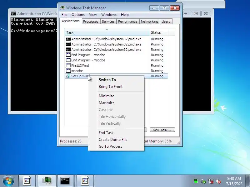
Task: Open the Command Prompt taskbar icon
Action: coord(65,181)
